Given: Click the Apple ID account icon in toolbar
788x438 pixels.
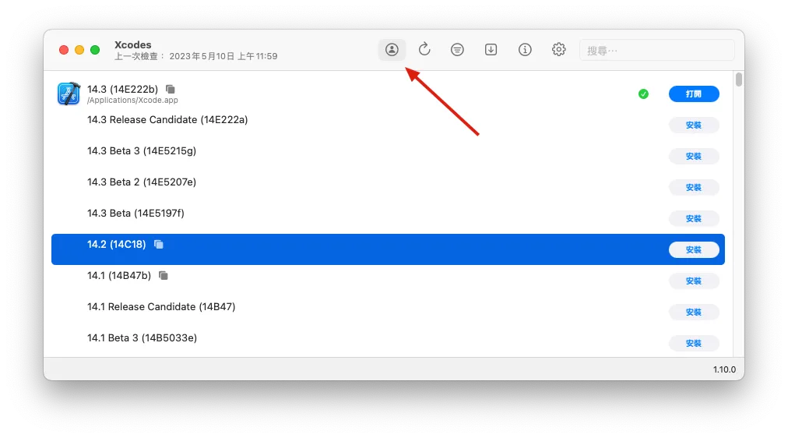Looking at the screenshot, I should [392, 50].
